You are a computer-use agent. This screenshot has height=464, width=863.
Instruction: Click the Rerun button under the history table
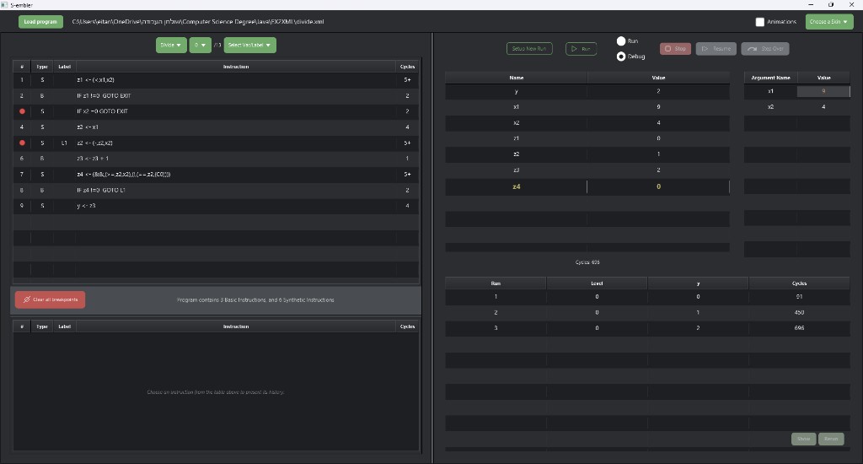[x=831, y=439]
